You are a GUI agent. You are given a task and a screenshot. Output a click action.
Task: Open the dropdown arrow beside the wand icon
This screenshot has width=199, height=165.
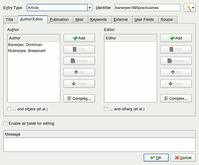[193, 8]
